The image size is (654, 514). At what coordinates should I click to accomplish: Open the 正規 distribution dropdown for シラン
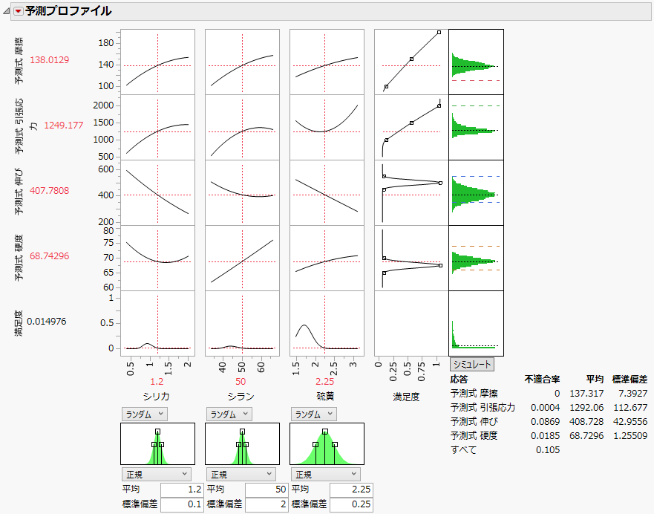pyautogui.click(x=241, y=473)
